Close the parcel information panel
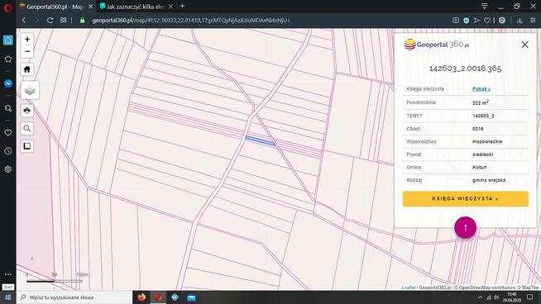 click(524, 45)
